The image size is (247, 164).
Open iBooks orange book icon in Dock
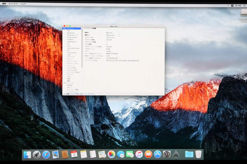(148, 154)
